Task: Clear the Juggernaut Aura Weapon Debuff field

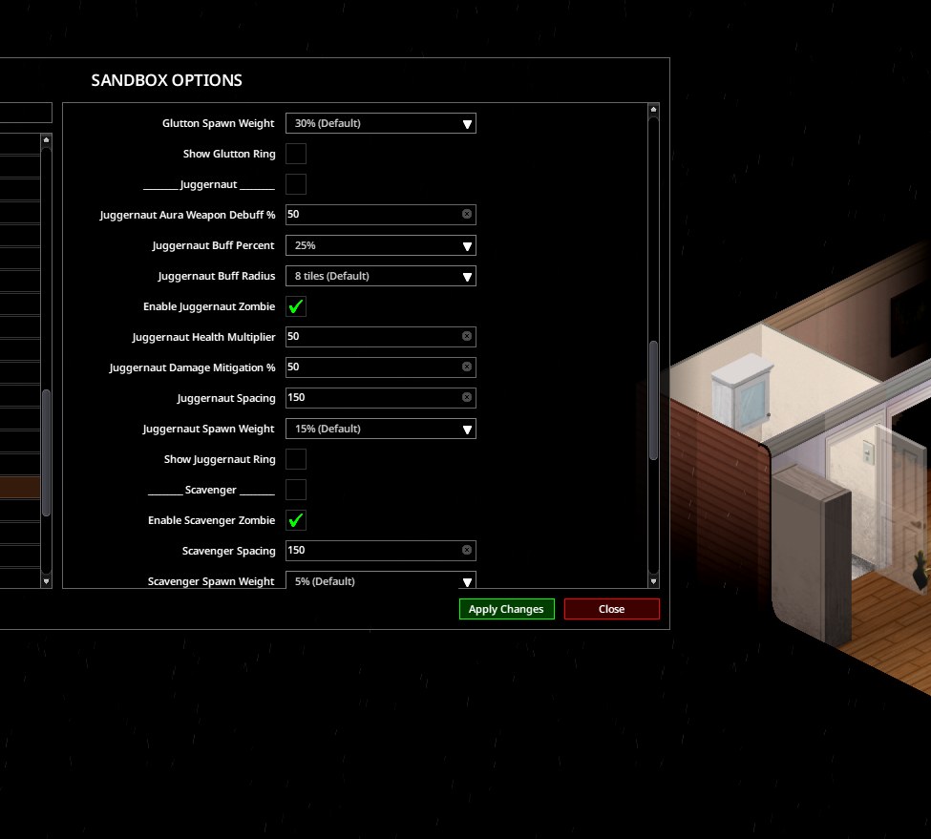Action: [x=467, y=214]
